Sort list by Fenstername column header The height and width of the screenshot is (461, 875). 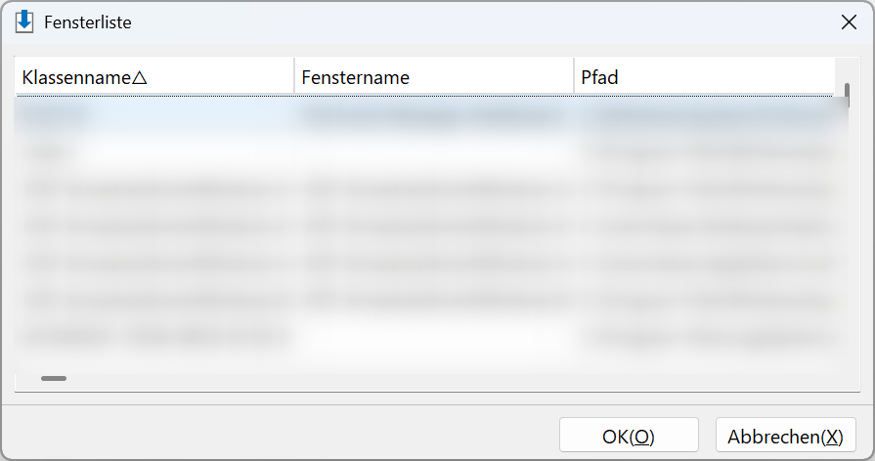pyautogui.click(x=434, y=76)
